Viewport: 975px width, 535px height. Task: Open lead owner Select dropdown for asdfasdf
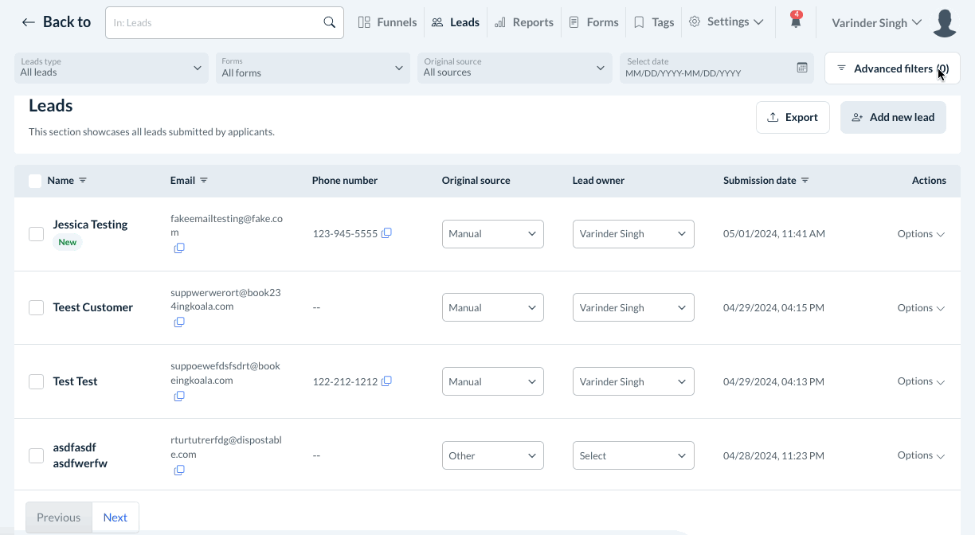pos(633,455)
